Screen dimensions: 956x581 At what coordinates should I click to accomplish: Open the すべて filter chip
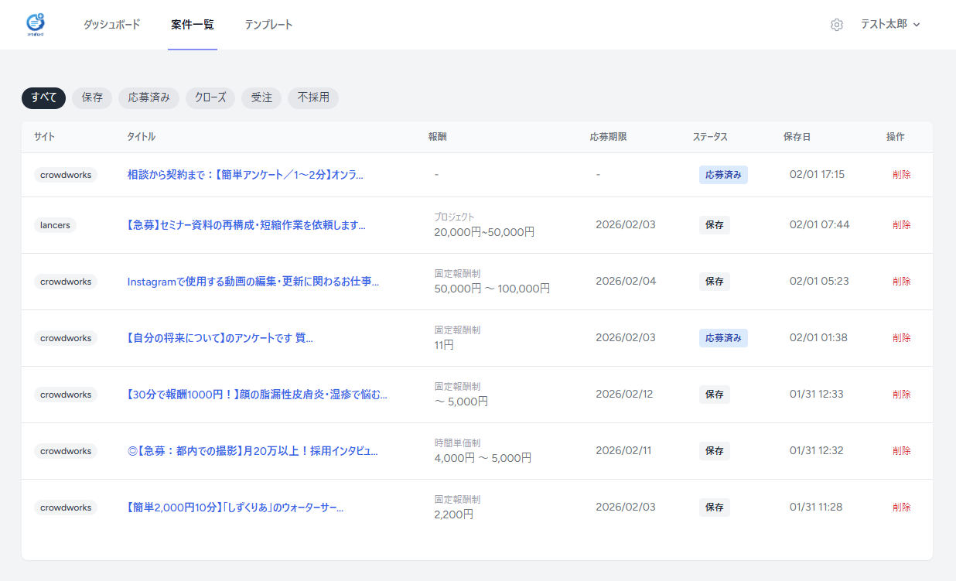pyautogui.click(x=43, y=98)
